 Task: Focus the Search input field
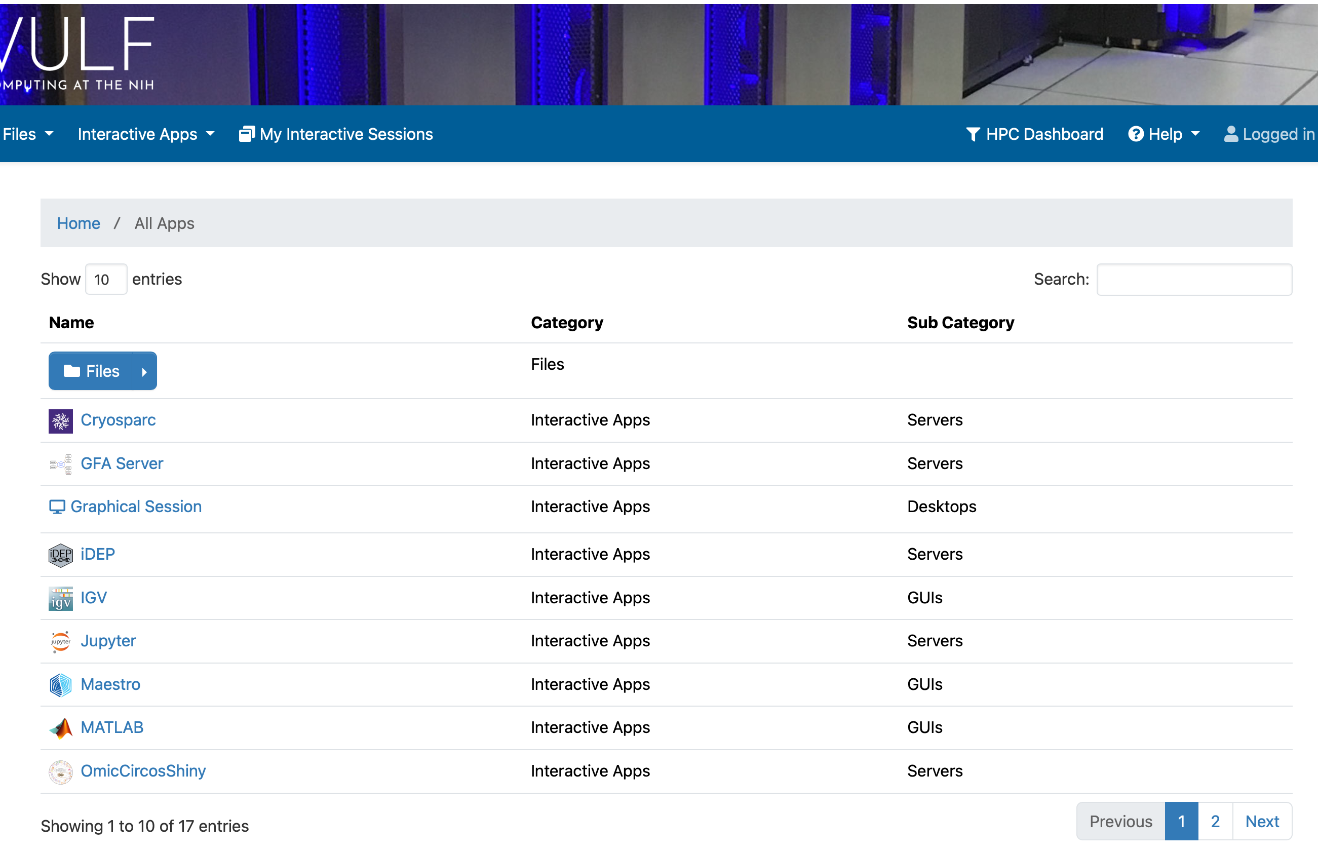click(1195, 280)
